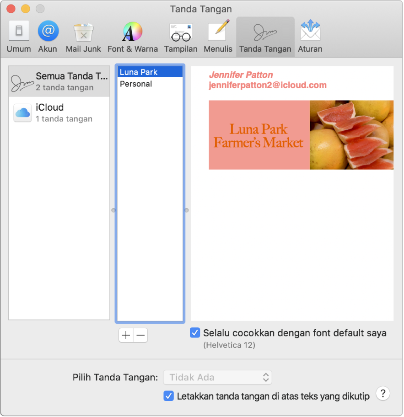The width and height of the screenshot is (404, 417).
Task: Open the Tampilan viewing pane
Action: click(x=181, y=37)
